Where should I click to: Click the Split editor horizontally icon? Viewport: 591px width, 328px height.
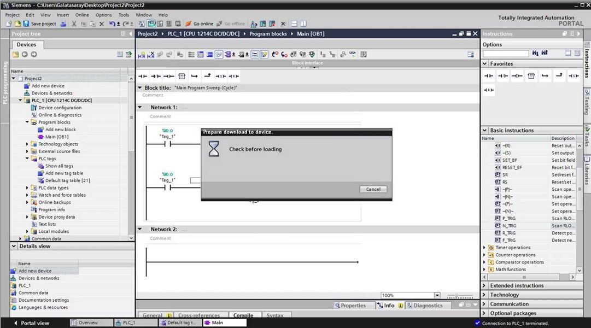pyautogui.click(x=294, y=24)
